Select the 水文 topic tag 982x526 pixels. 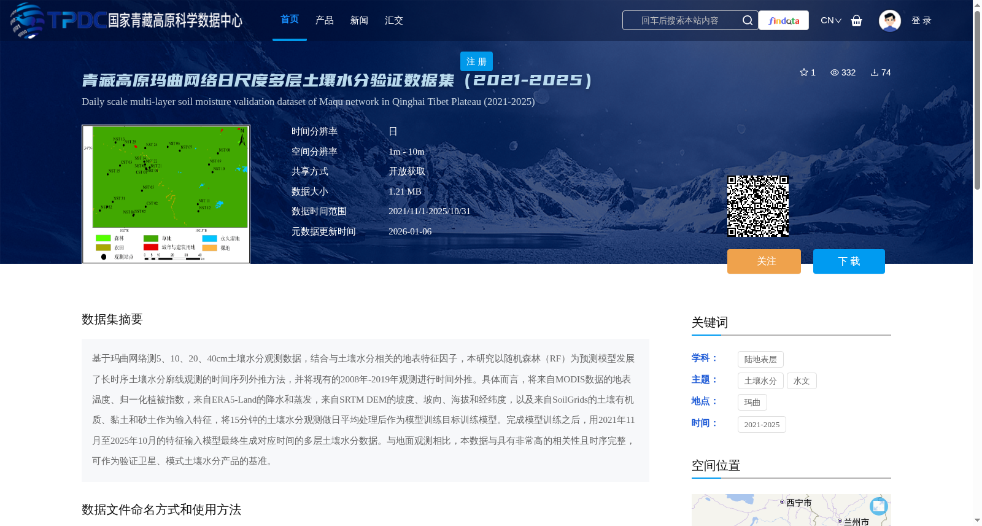coord(802,381)
